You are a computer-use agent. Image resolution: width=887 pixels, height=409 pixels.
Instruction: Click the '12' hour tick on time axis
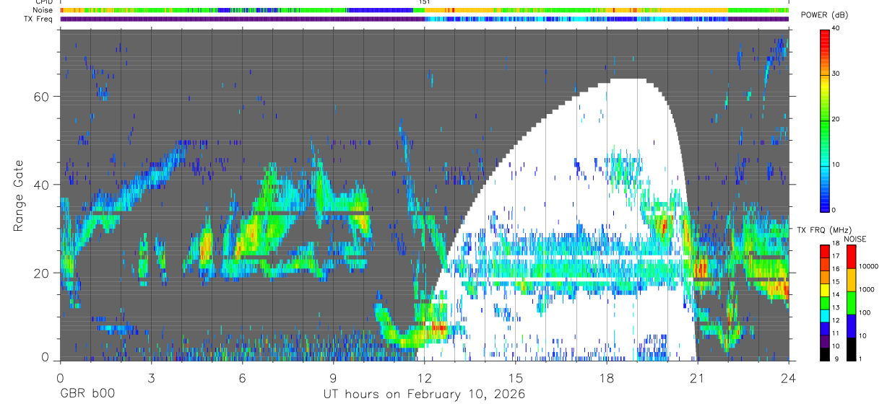(x=424, y=377)
